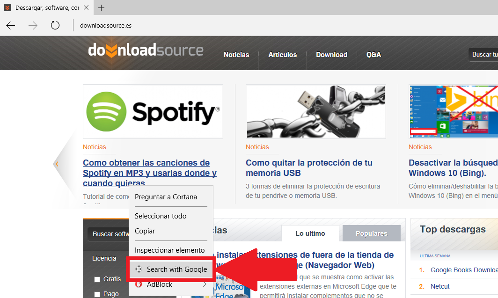
Task: Click the Licencia filter heading
Action: 104,258
